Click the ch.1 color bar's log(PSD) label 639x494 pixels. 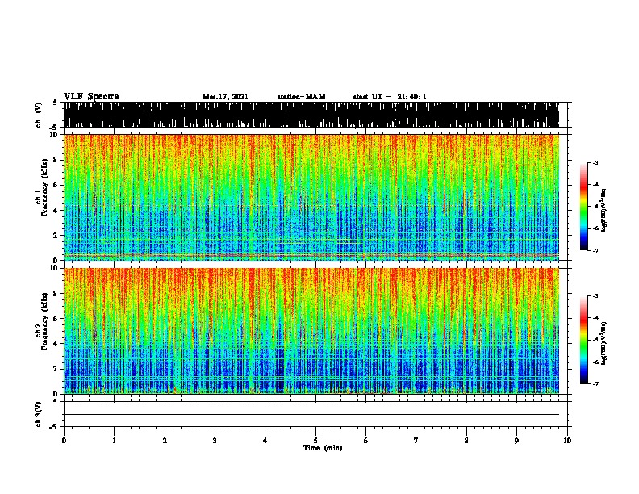tap(604, 210)
